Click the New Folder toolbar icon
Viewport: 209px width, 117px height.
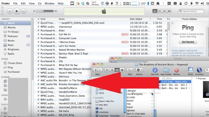166,70
